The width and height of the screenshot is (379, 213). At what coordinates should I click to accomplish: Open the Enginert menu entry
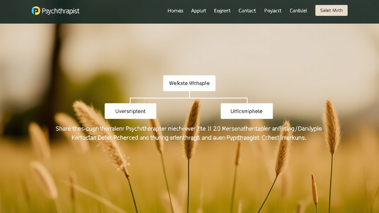(x=222, y=11)
